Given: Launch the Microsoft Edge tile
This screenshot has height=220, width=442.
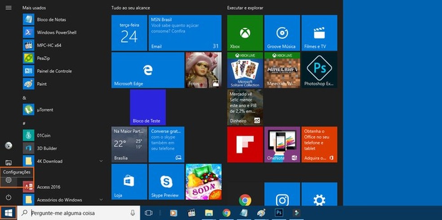Looking at the screenshot, I should (x=148, y=70).
